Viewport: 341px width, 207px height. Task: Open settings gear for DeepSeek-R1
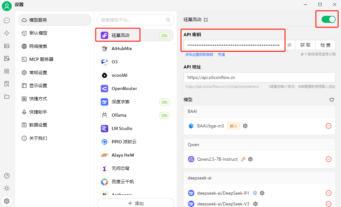[x=262, y=193]
